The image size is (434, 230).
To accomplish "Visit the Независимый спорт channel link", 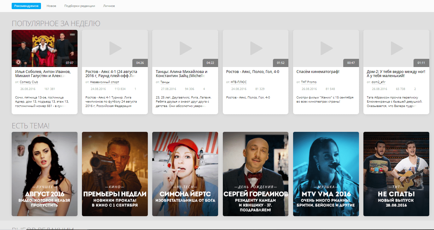I will coord(104,82).
